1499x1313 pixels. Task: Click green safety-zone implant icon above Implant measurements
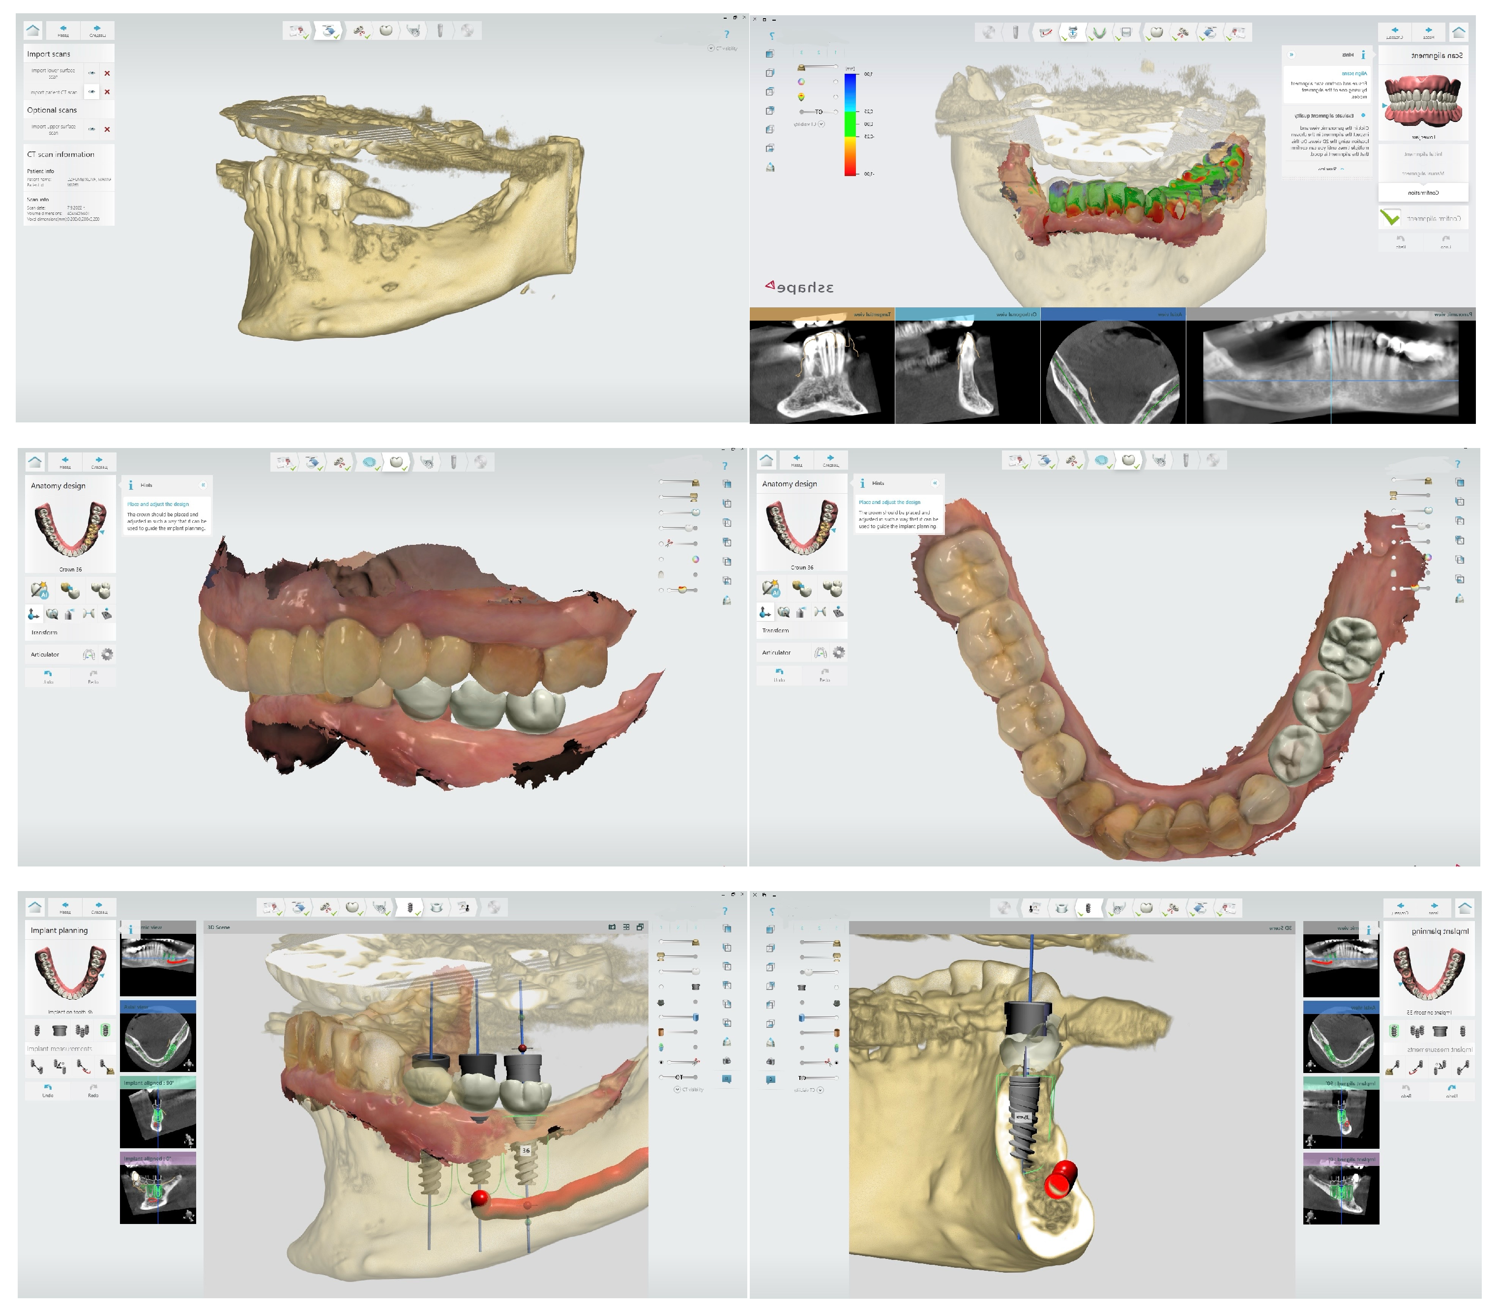pyautogui.click(x=106, y=1030)
